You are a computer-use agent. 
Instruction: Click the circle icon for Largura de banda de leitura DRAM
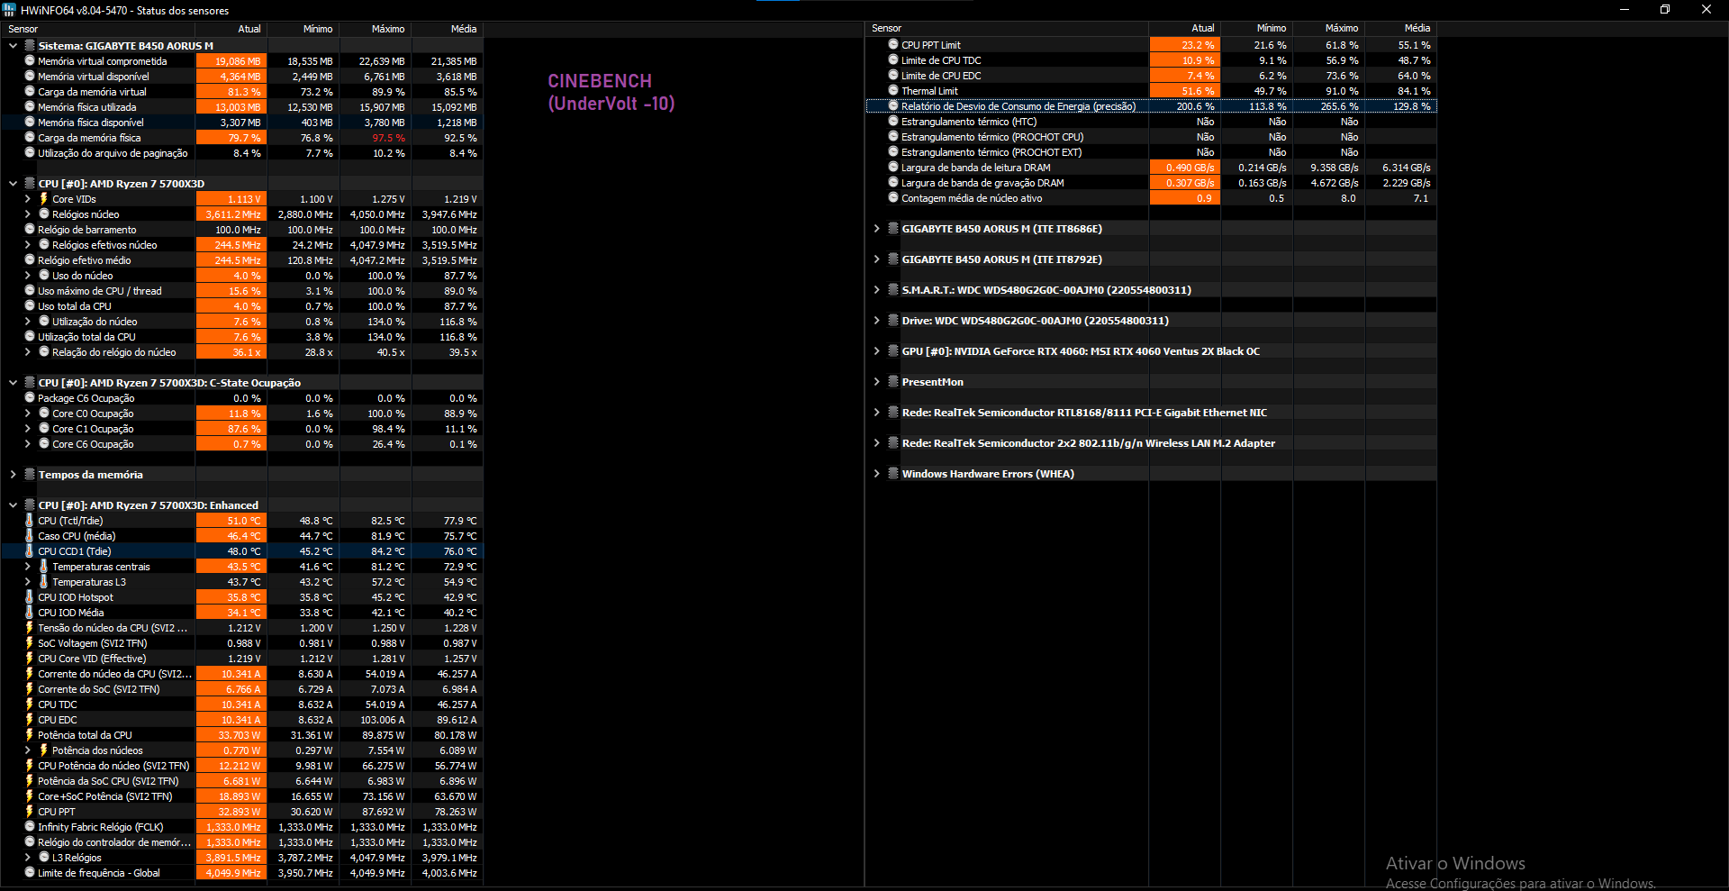pyautogui.click(x=893, y=168)
